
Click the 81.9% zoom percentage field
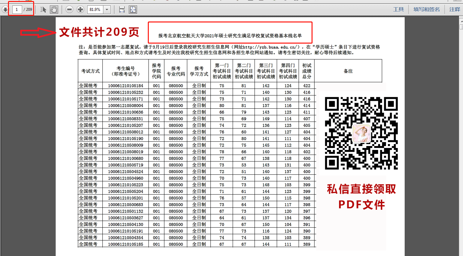[95, 10]
